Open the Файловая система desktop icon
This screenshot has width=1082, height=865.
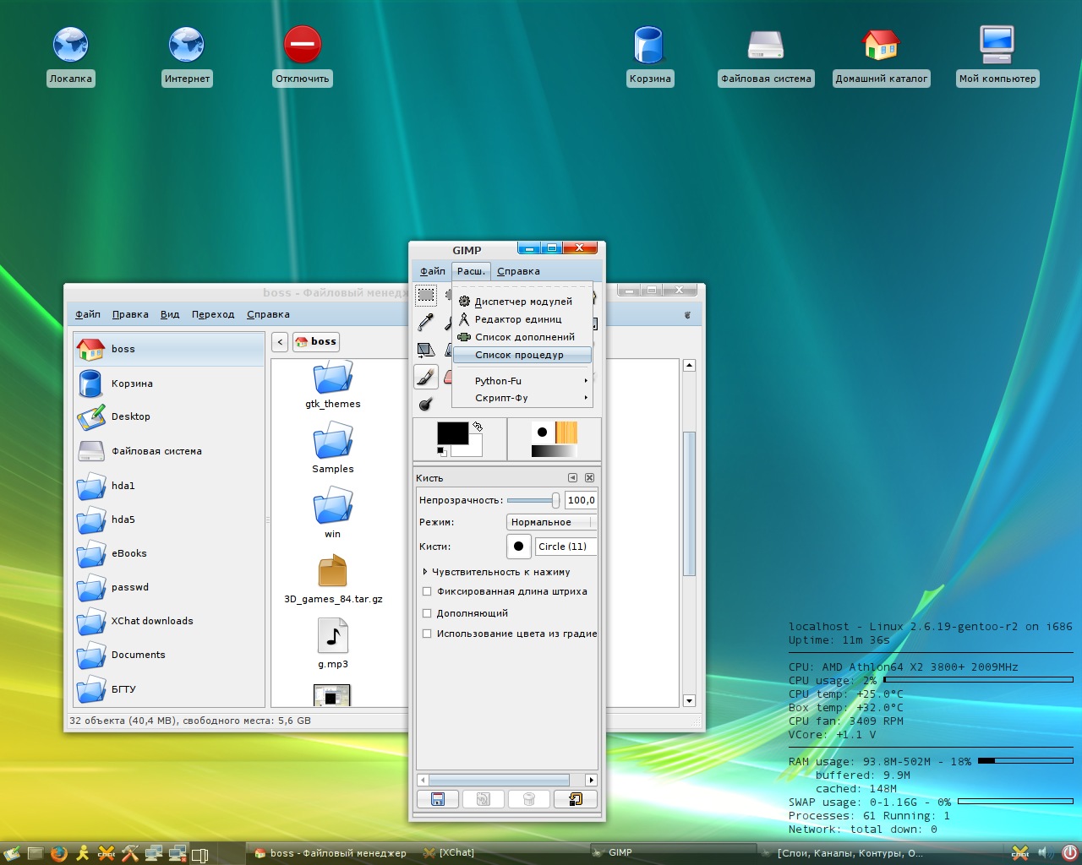pyautogui.click(x=766, y=56)
